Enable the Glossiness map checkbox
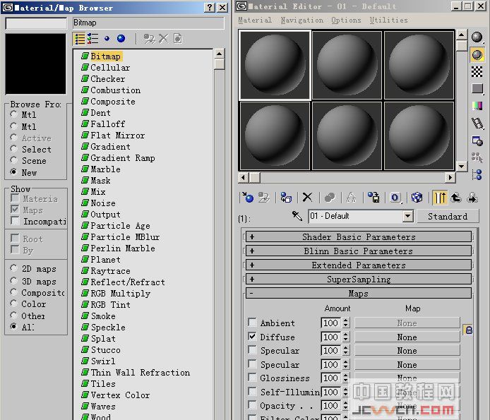Screen dimensions: 490x420 point(252,377)
